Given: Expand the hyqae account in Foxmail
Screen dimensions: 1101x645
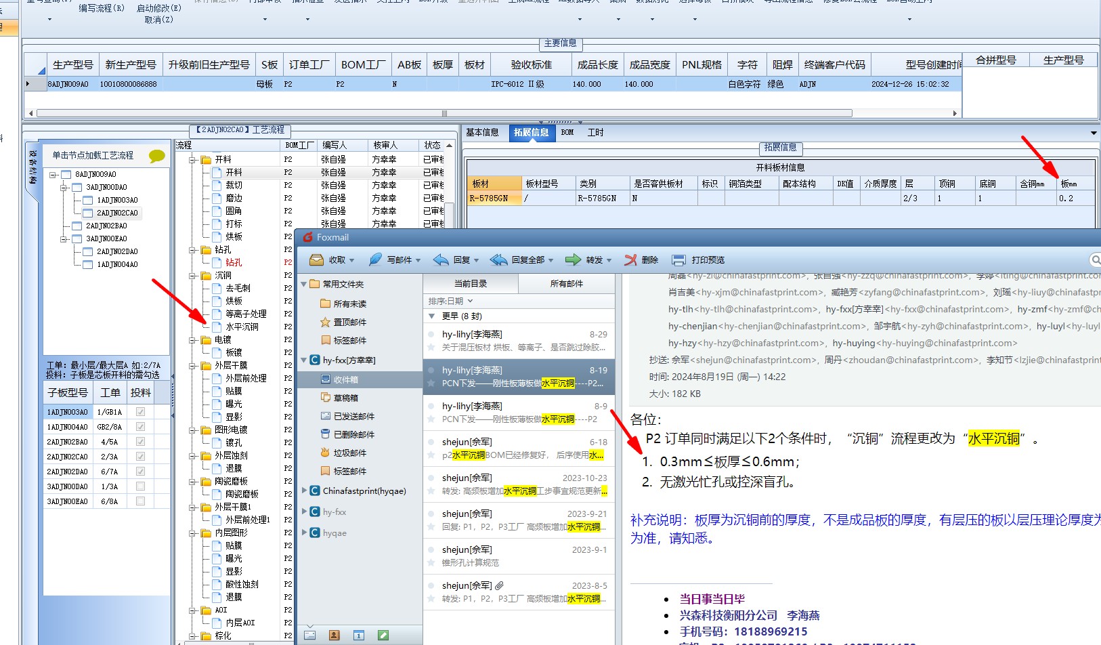Looking at the screenshot, I should point(304,533).
